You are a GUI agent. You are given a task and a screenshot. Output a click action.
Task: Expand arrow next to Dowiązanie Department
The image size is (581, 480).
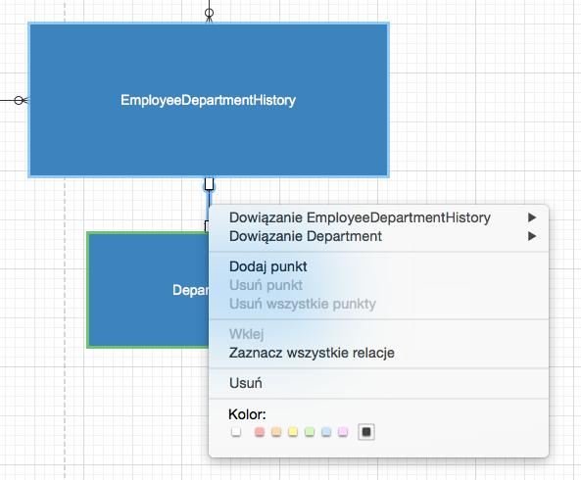(x=532, y=236)
